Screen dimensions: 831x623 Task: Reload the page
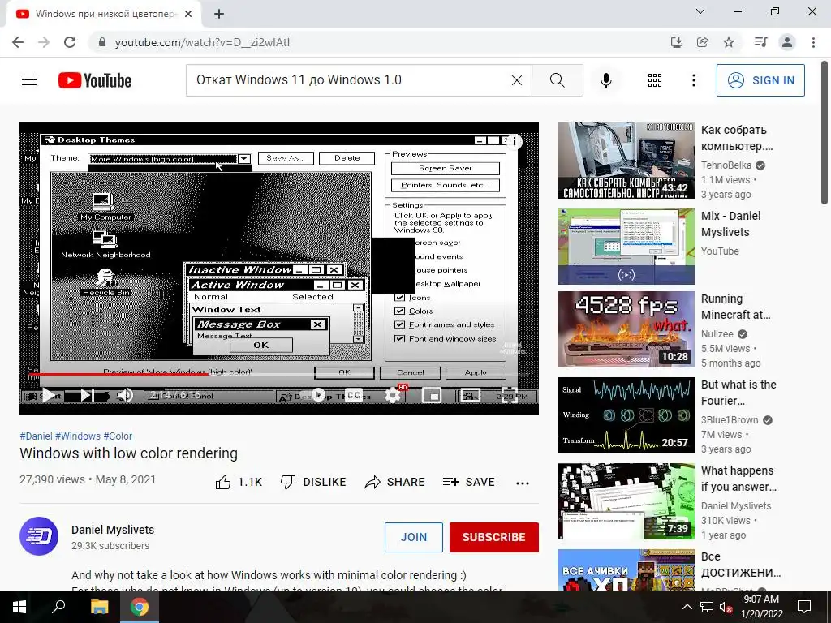(70, 42)
